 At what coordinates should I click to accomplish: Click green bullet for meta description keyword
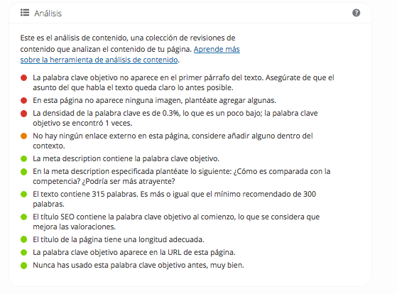click(x=24, y=159)
